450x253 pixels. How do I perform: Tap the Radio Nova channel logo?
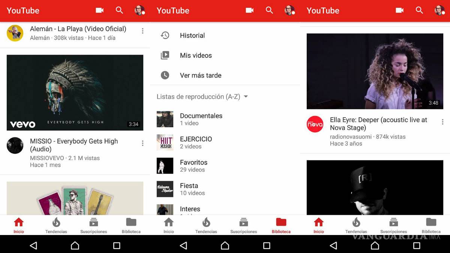click(x=315, y=124)
